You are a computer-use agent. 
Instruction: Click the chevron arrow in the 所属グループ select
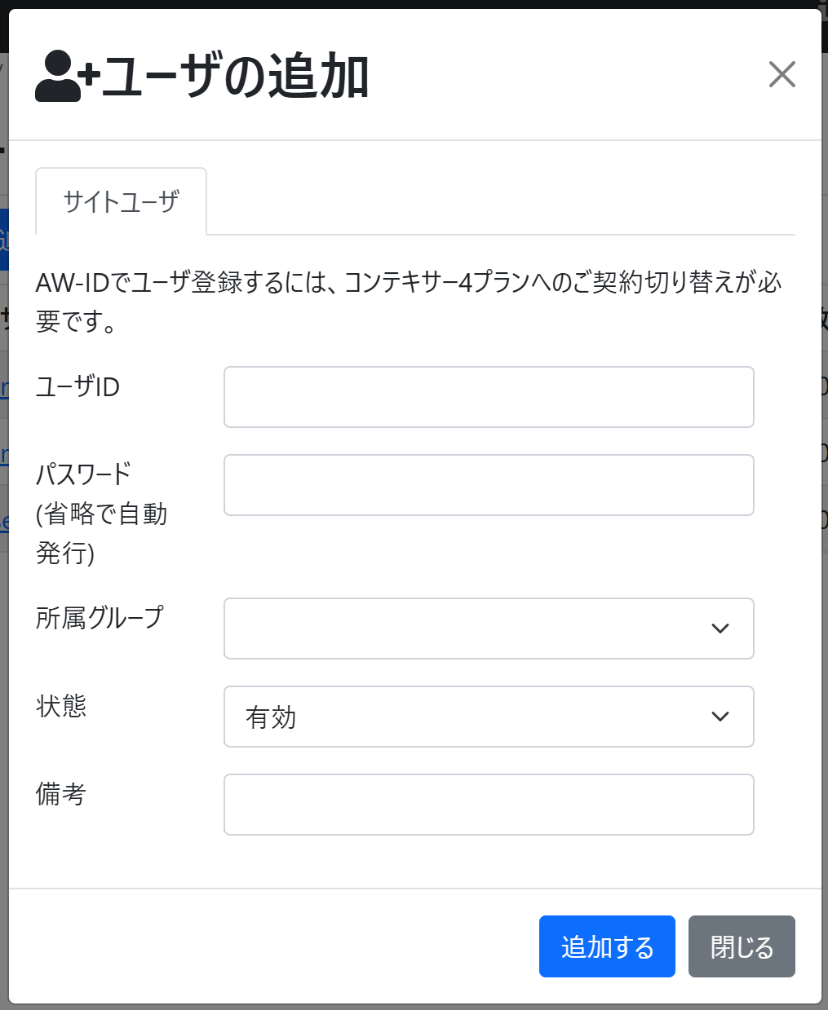(720, 628)
